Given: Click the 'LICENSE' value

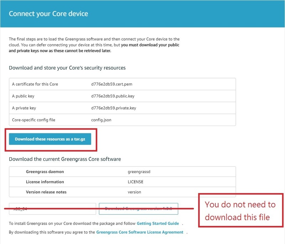Looking at the screenshot, I should (x=136, y=182).
